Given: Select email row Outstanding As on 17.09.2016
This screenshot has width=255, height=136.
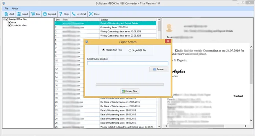Looking at the screenshot, I should pos(105,27).
